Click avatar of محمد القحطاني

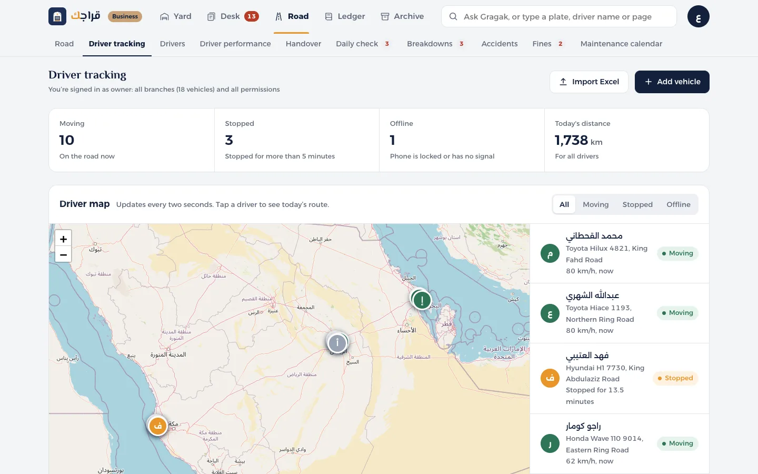(550, 253)
